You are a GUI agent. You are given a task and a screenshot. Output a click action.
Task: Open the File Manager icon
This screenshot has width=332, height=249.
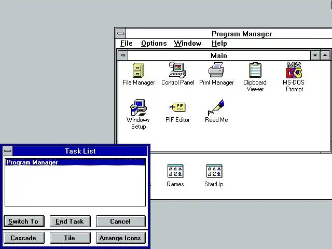pyautogui.click(x=139, y=74)
